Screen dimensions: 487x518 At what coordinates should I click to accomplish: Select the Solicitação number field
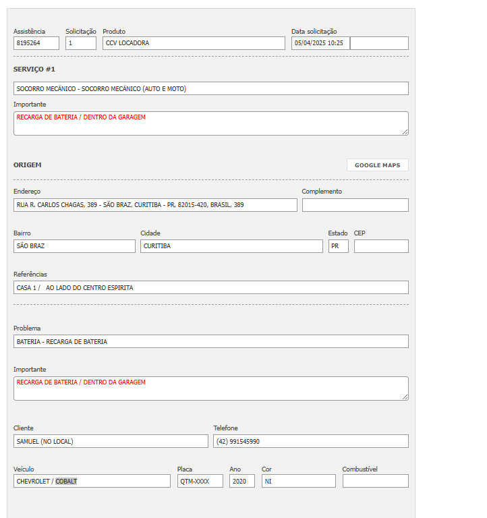[81, 43]
